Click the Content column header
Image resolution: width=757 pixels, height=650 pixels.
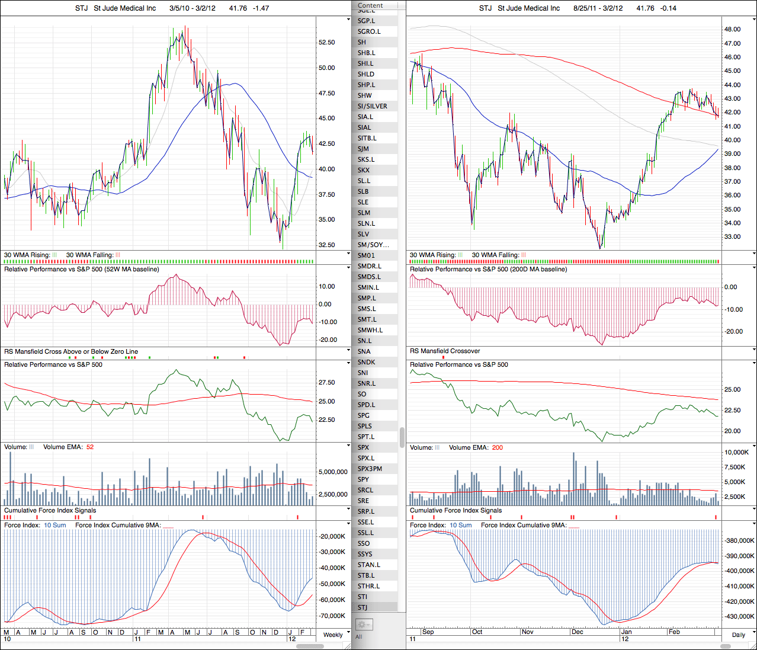coord(371,5)
